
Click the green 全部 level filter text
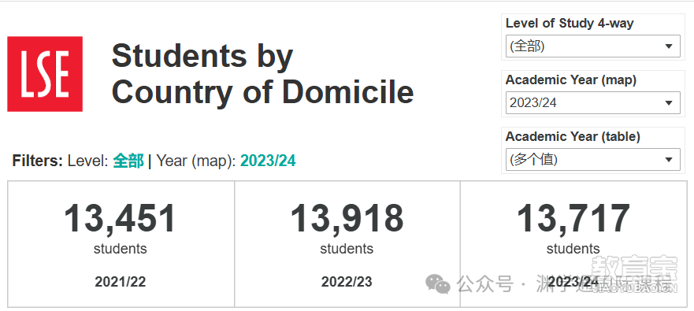pos(128,161)
